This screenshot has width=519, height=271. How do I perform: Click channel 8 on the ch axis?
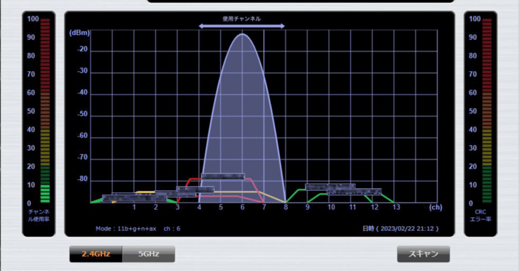point(286,207)
